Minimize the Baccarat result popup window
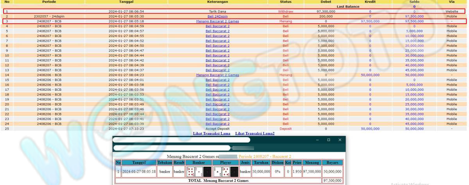 [x=318, y=140]
